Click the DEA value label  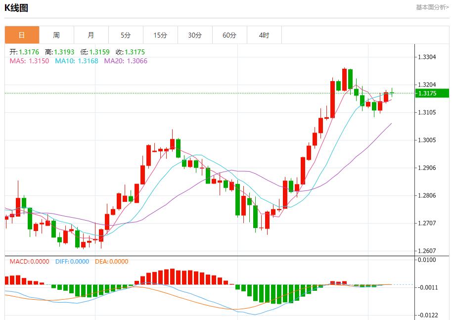coord(112,262)
